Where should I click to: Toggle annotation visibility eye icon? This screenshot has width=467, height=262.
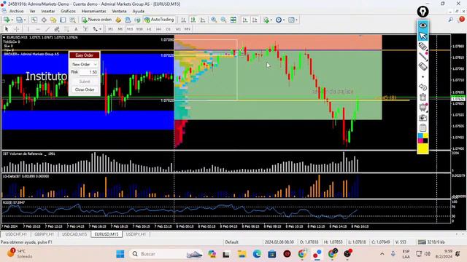(x=422, y=25)
